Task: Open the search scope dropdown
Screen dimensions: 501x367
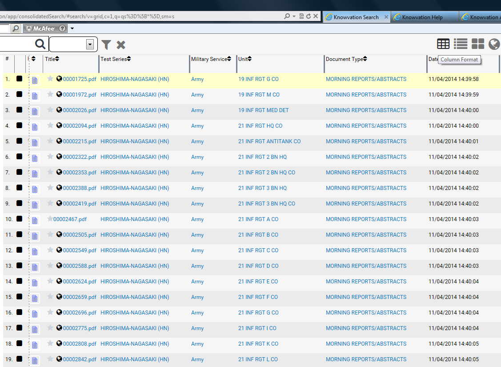Action: (90, 44)
